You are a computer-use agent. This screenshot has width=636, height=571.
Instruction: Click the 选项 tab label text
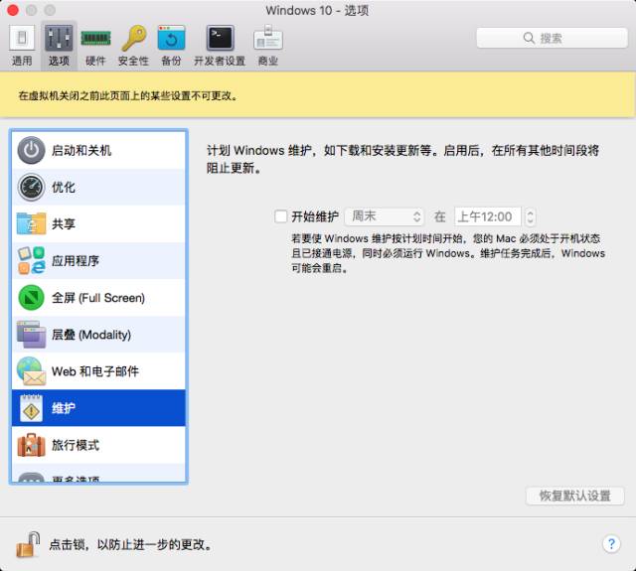pos(59,61)
